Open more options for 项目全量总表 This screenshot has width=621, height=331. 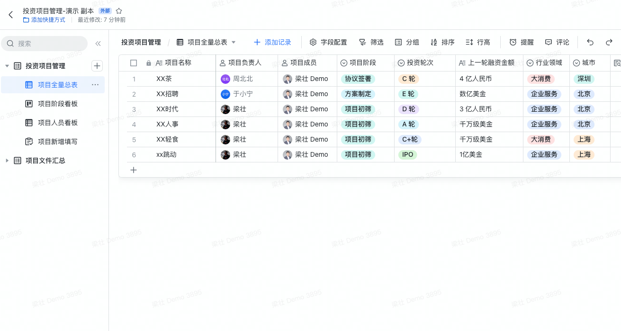click(95, 85)
